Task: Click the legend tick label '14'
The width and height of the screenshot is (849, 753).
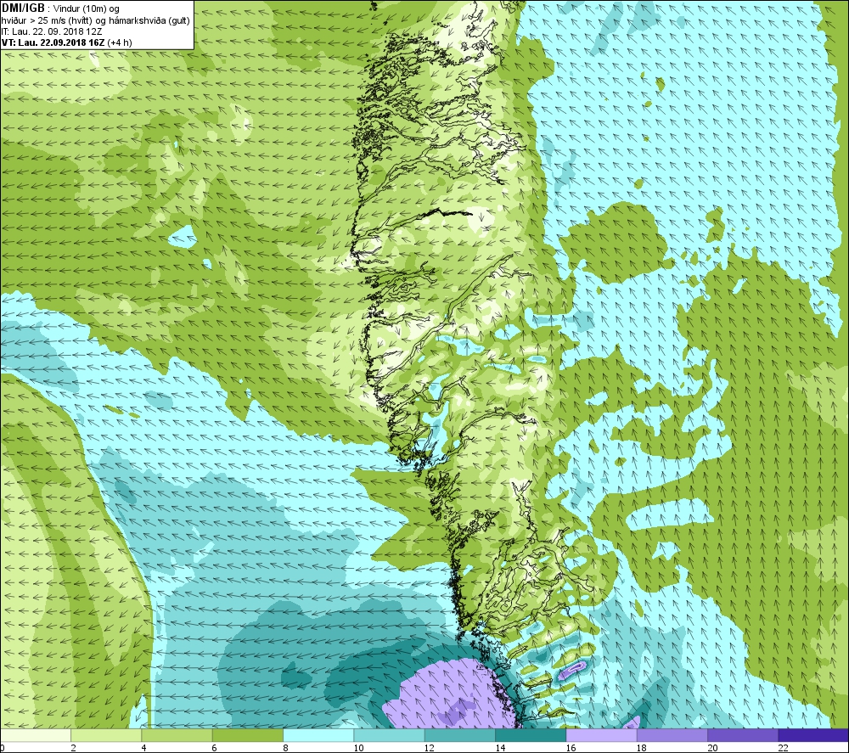Action: tap(500, 748)
